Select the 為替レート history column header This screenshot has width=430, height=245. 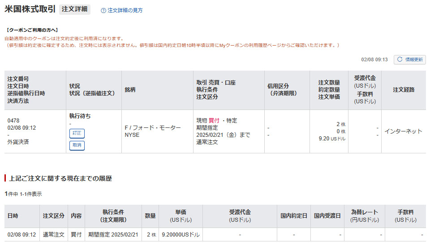(364, 216)
